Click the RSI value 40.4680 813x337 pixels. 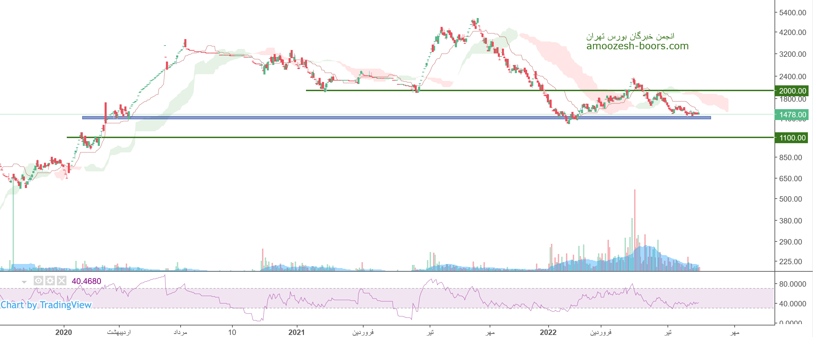pos(87,281)
